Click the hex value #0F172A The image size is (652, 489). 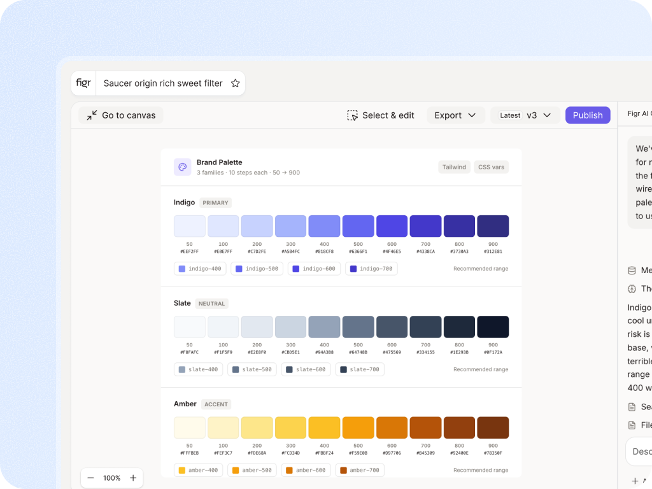(493, 352)
